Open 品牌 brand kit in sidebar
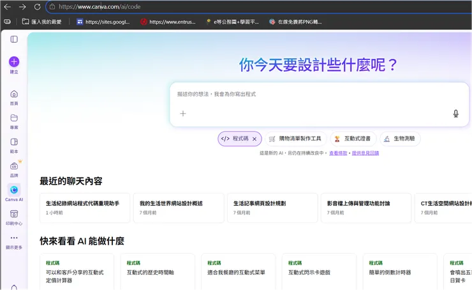 [14, 169]
